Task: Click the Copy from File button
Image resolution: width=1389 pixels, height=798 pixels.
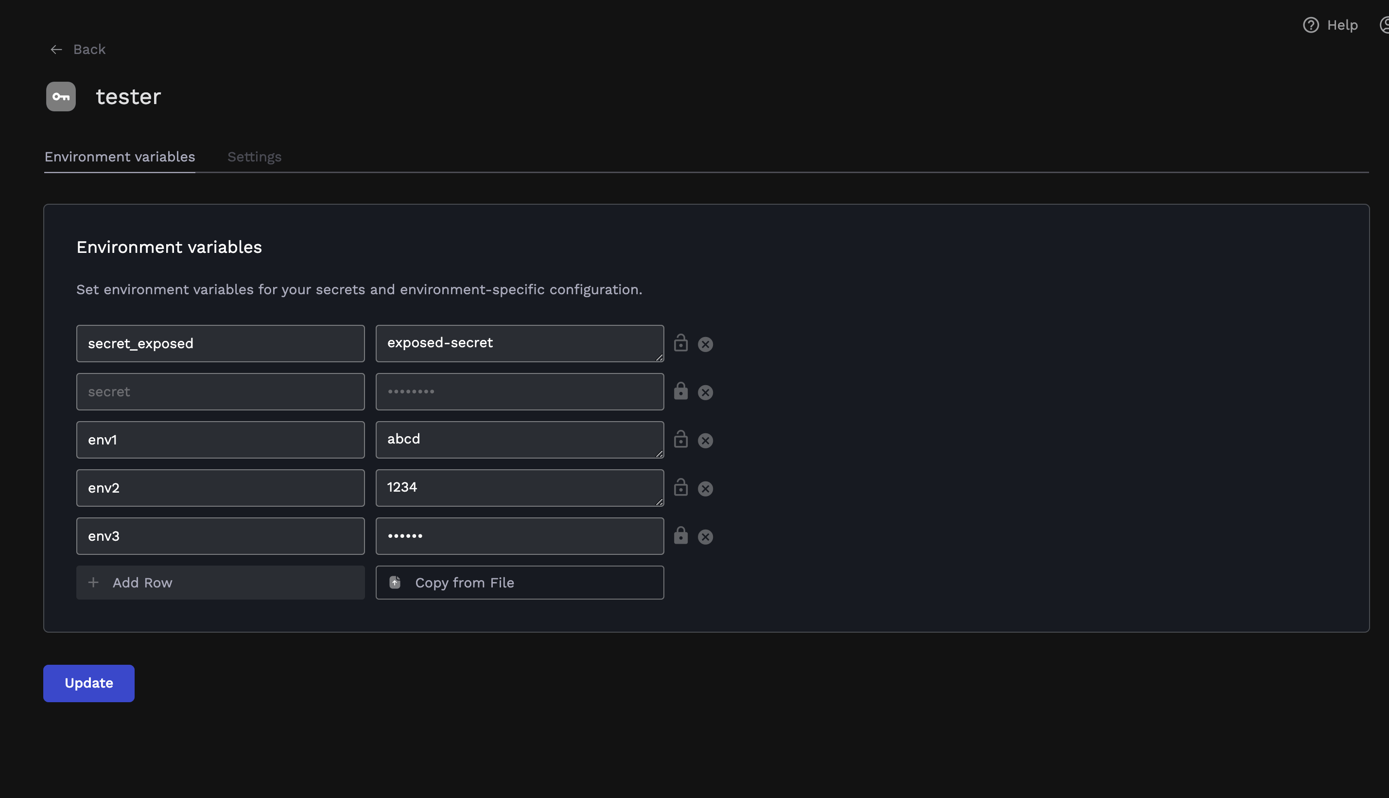Action: tap(519, 583)
